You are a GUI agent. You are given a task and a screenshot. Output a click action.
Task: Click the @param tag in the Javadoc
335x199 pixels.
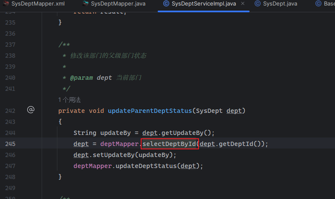(x=79, y=78)
